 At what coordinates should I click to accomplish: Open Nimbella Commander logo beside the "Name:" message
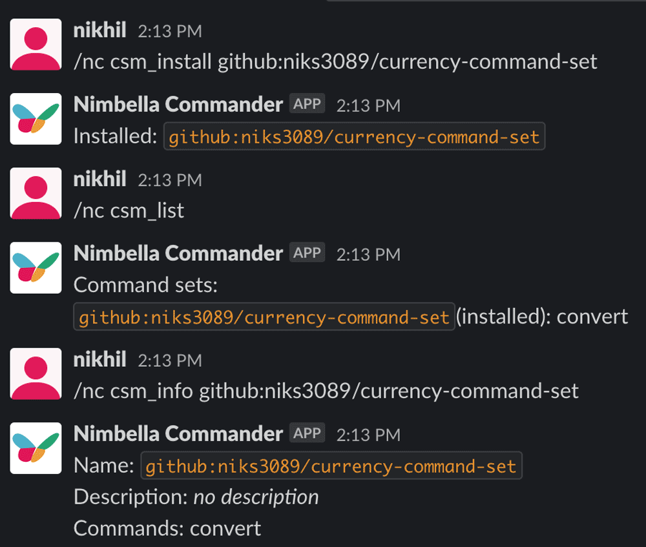point(36,448)
